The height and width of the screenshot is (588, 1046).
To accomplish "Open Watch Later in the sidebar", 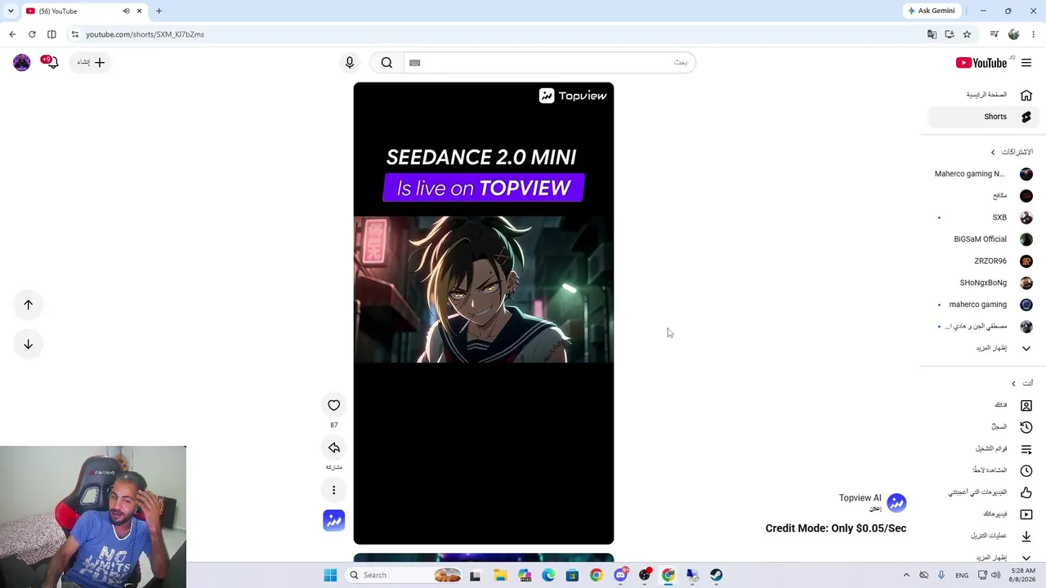I will pyautogui.click(x=983, y=470).
